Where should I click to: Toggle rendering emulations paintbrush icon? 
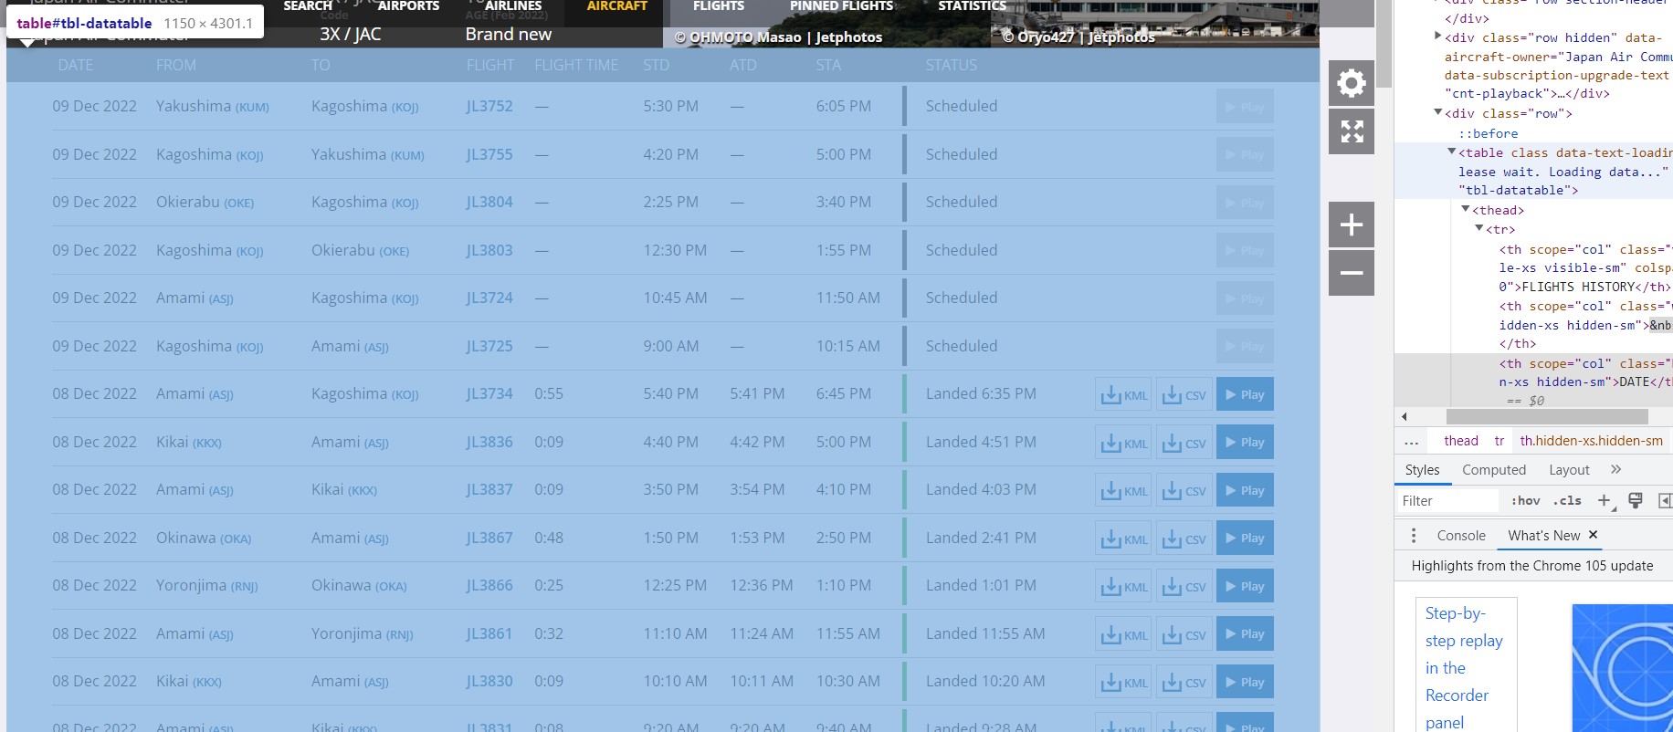pyautogui.click(x=1636, y=500)
